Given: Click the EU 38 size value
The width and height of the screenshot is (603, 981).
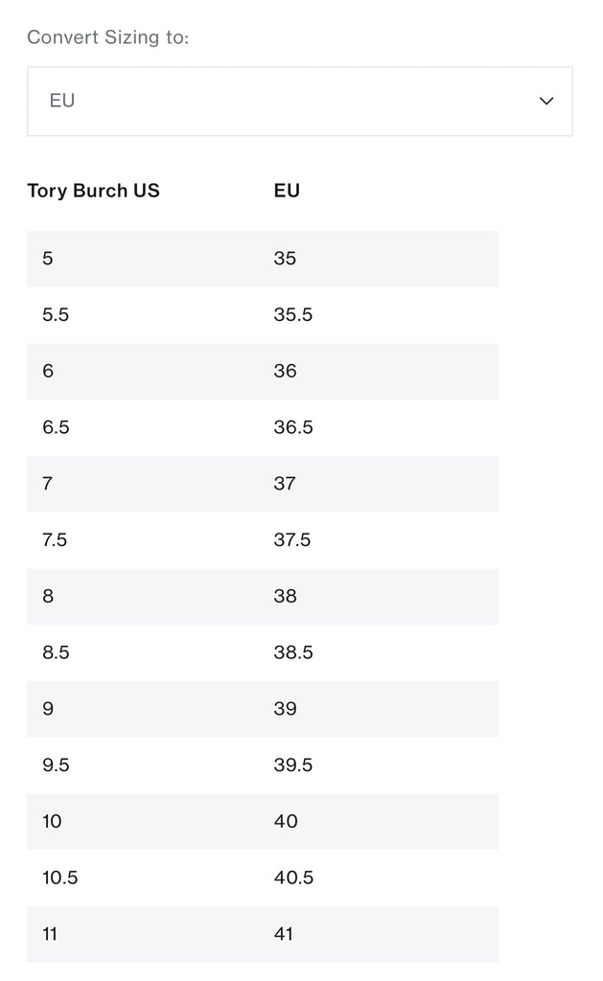Looking at the screenshot, I should (285, 596).
